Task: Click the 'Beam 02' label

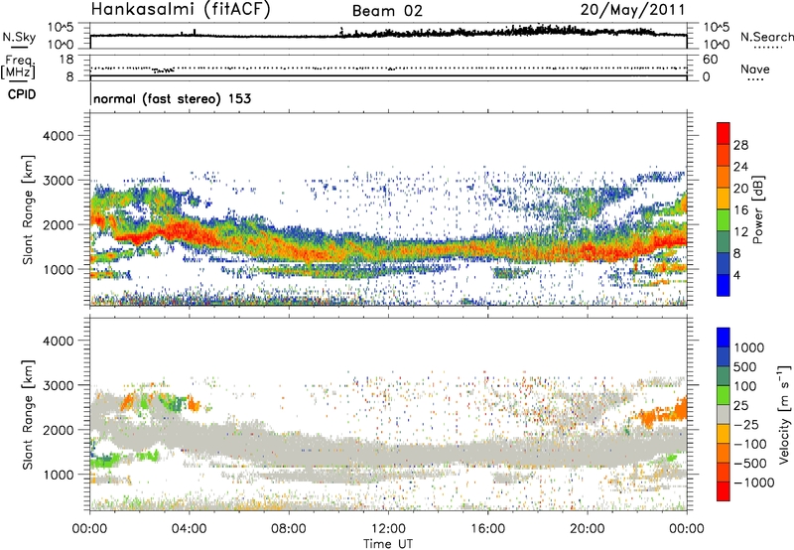Action: (x=387, y=11)
